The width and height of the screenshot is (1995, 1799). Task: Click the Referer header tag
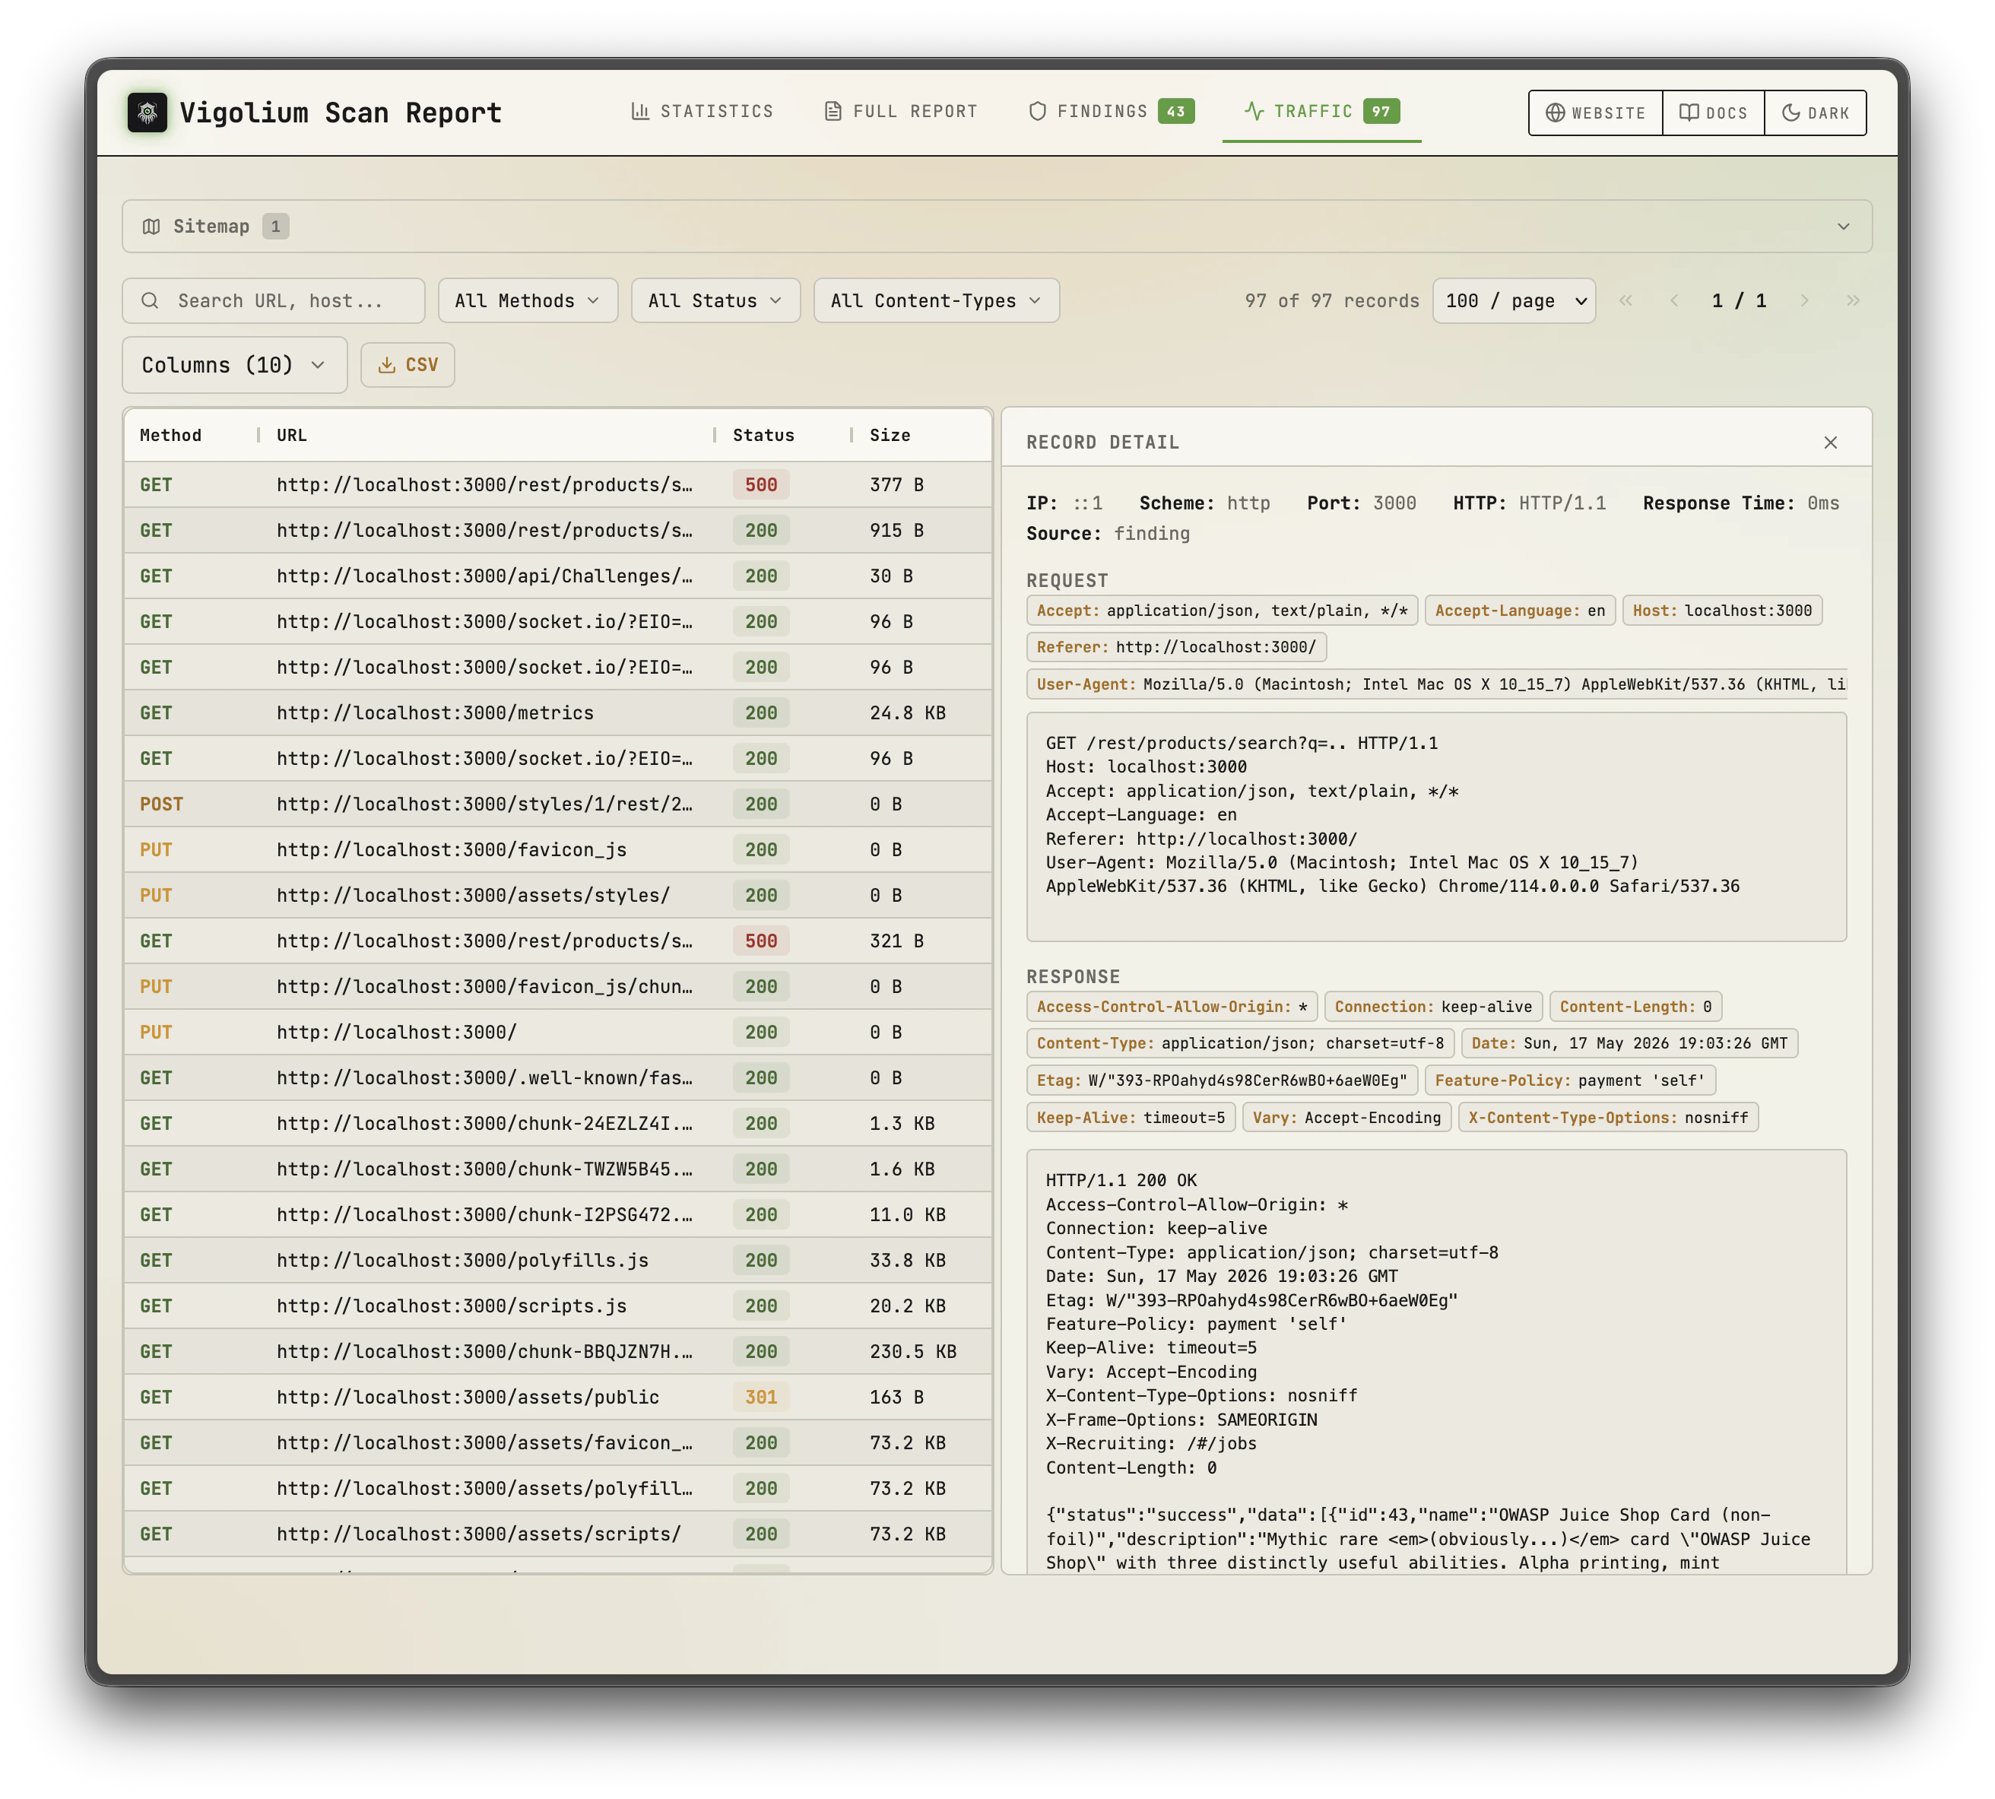(1176, 646)
